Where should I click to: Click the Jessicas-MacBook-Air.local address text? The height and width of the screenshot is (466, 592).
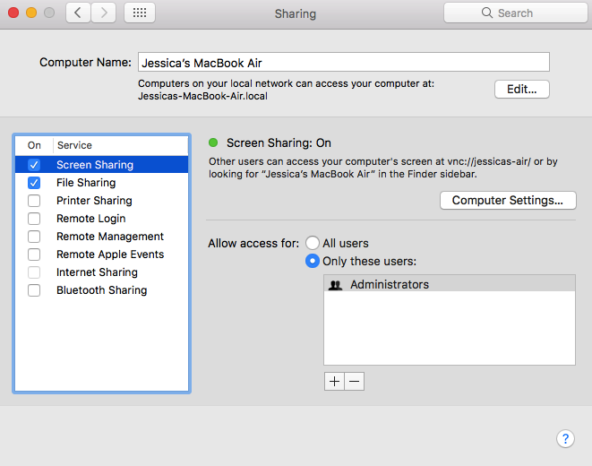point(202,96)
